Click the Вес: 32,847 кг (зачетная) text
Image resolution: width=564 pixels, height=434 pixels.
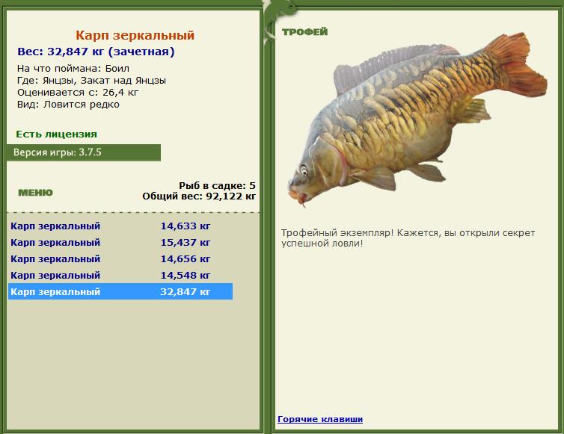coord(96,52)
